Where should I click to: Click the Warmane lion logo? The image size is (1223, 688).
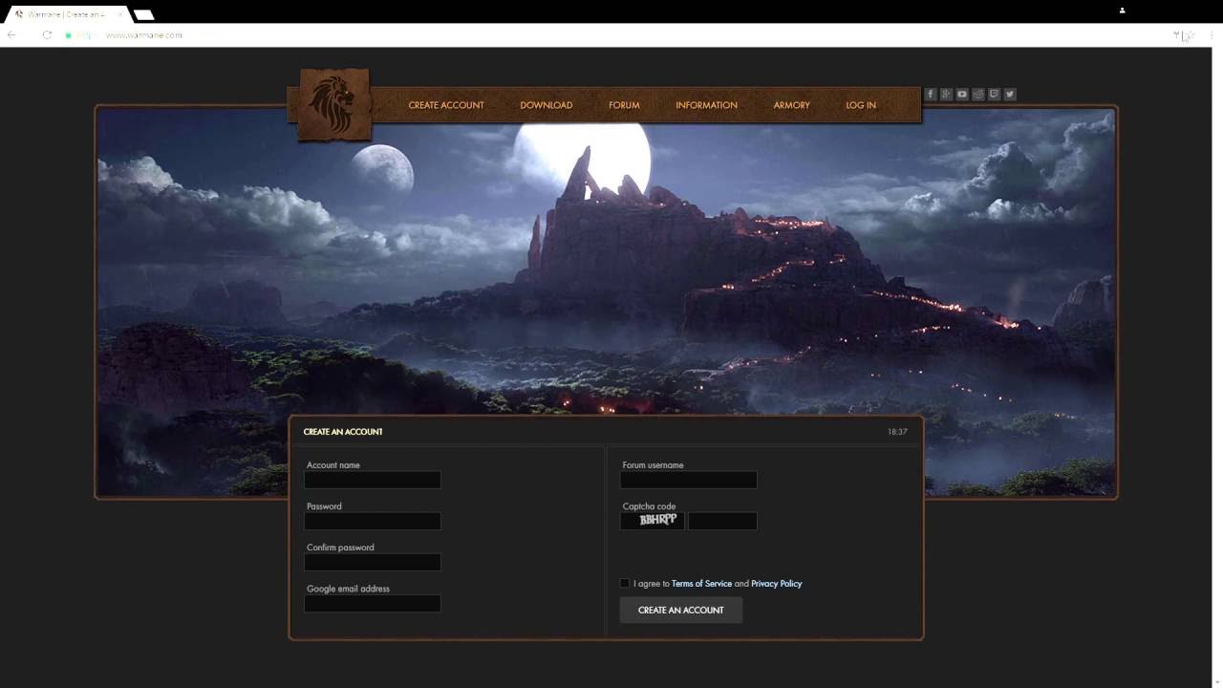point(333,104)
